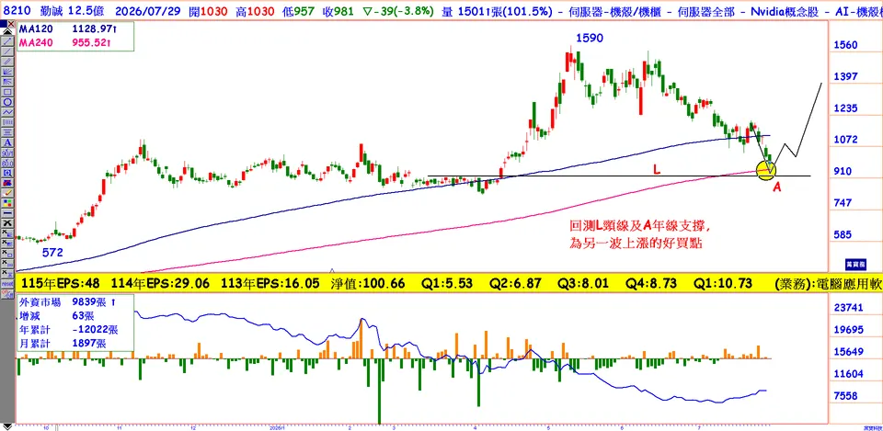Select the rectangle drawing tool

click(x=7, y=91)
